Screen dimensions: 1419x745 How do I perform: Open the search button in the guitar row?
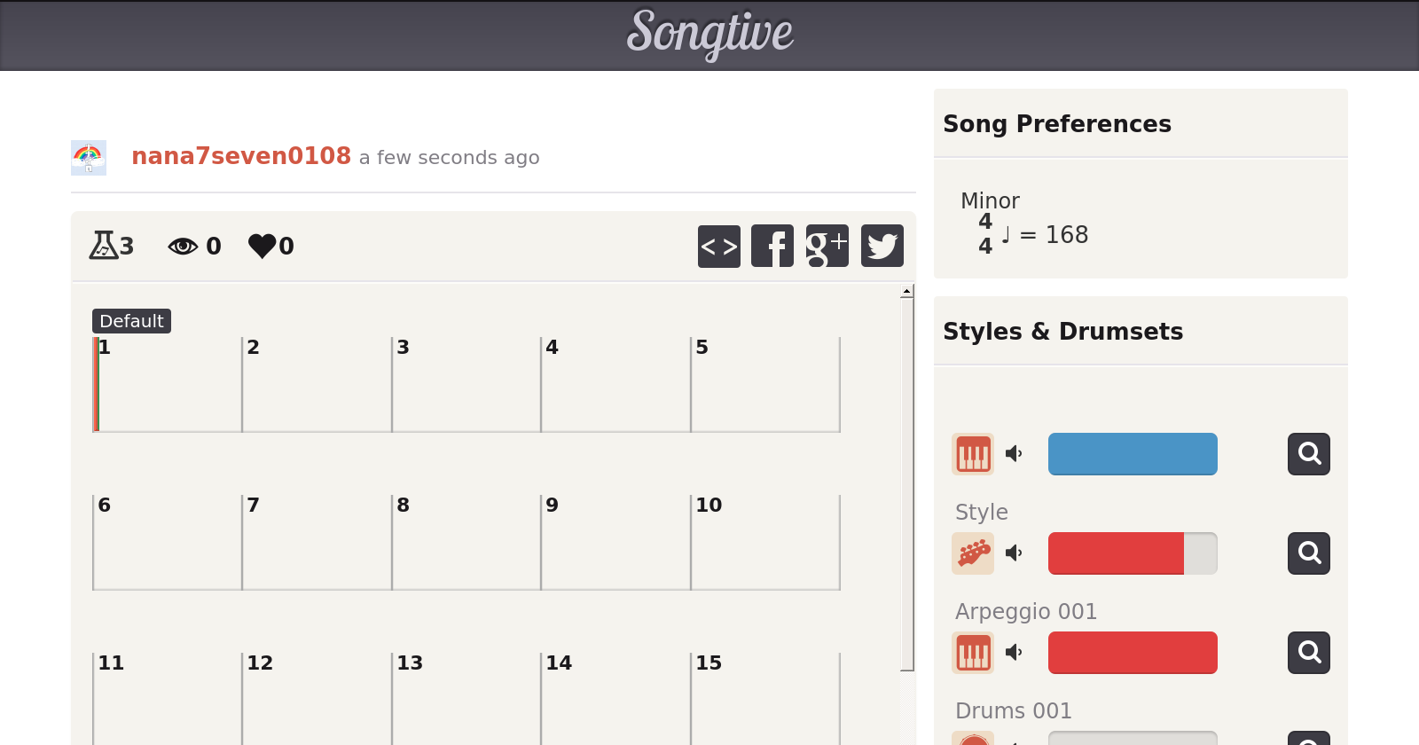click(x=1308, y=553)
